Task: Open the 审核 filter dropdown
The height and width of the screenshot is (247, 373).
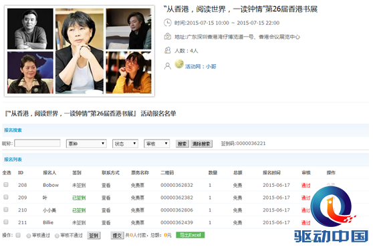Action: pos(157,144)
